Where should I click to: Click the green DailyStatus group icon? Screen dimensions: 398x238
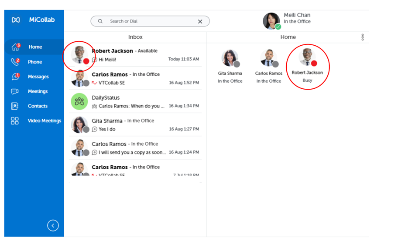tap(79, 101)
